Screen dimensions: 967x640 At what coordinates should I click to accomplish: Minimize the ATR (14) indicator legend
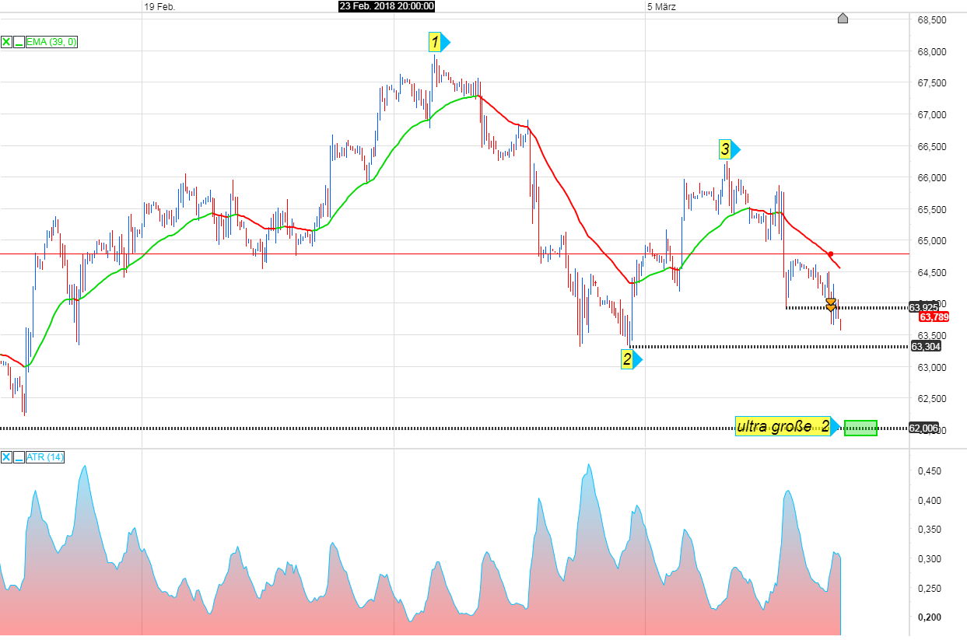point(17,458)
